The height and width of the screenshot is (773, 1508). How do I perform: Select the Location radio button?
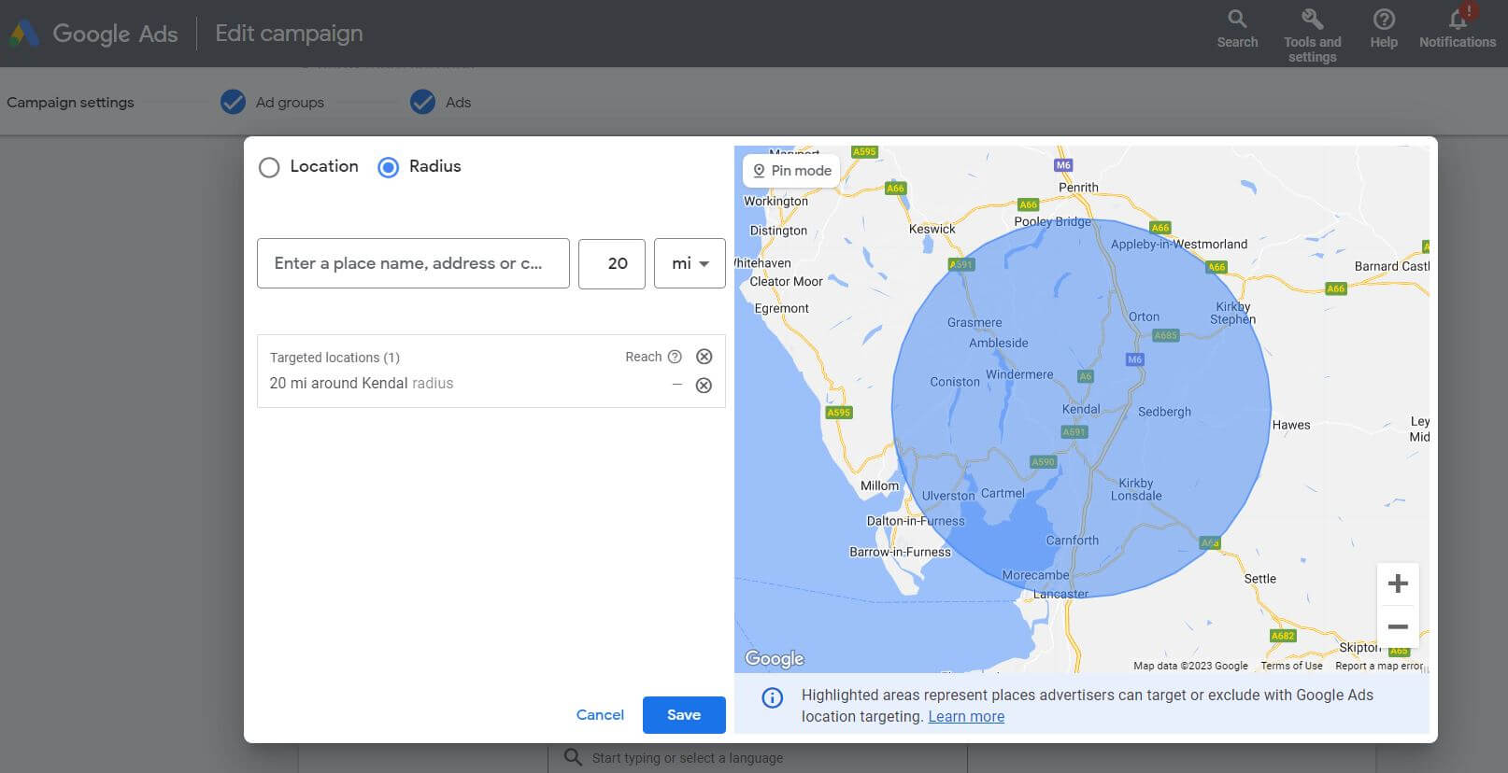click(269, 167)
